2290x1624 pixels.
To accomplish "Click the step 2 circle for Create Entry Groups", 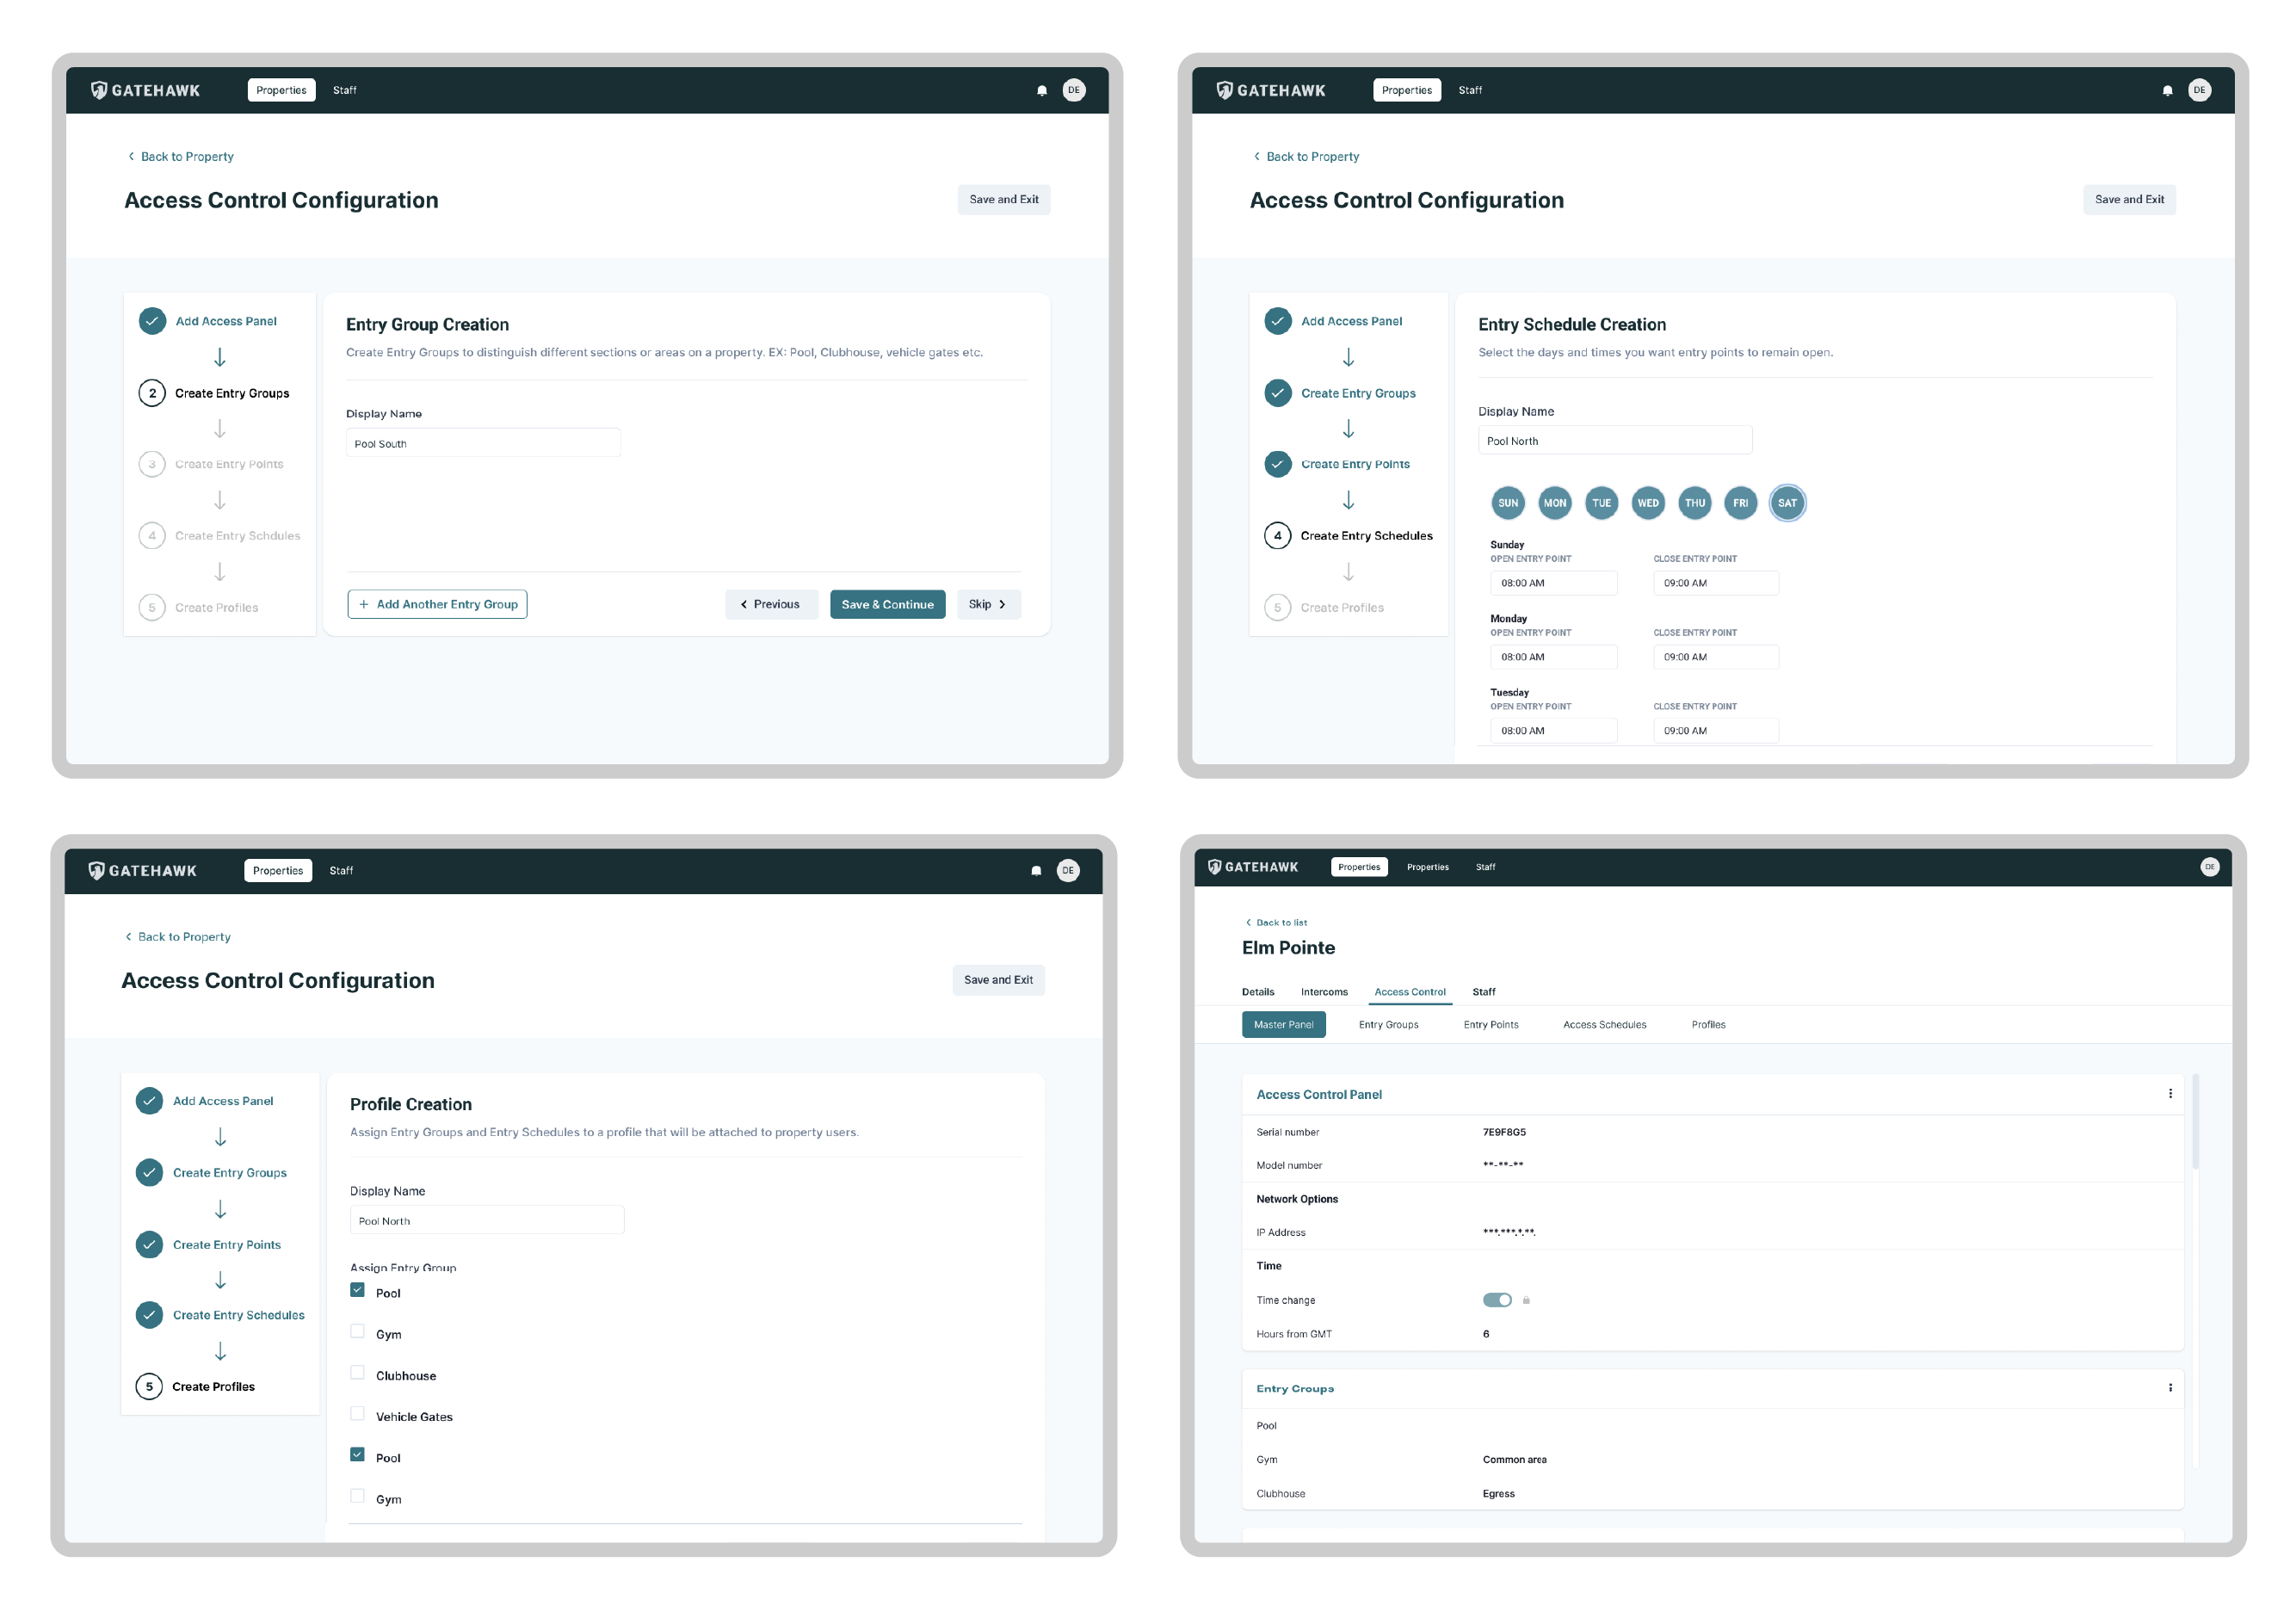I will (152, 393).
